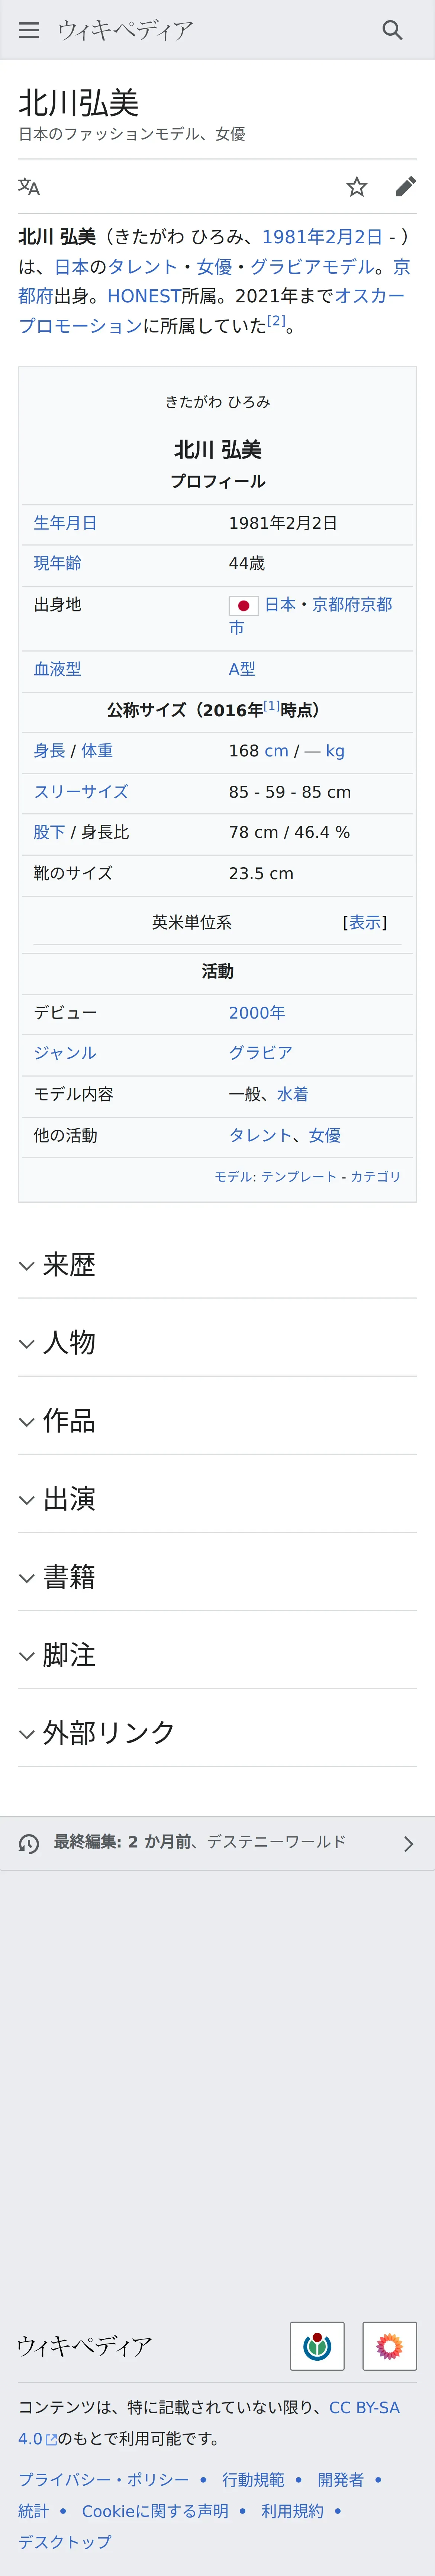Show the 英米単位系 conversion section
Screen dimensions: 435x2576
coord(365,922)
